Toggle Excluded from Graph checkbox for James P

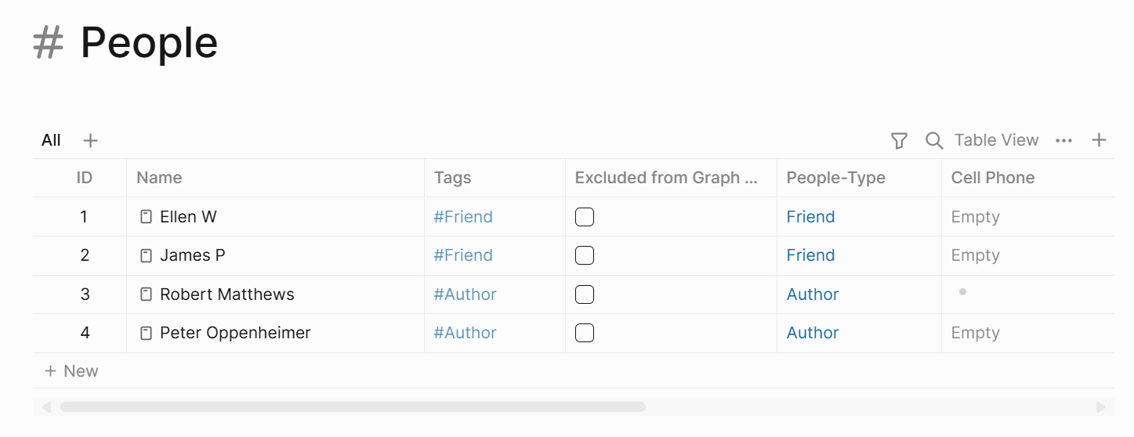click(x=585, y=255)
